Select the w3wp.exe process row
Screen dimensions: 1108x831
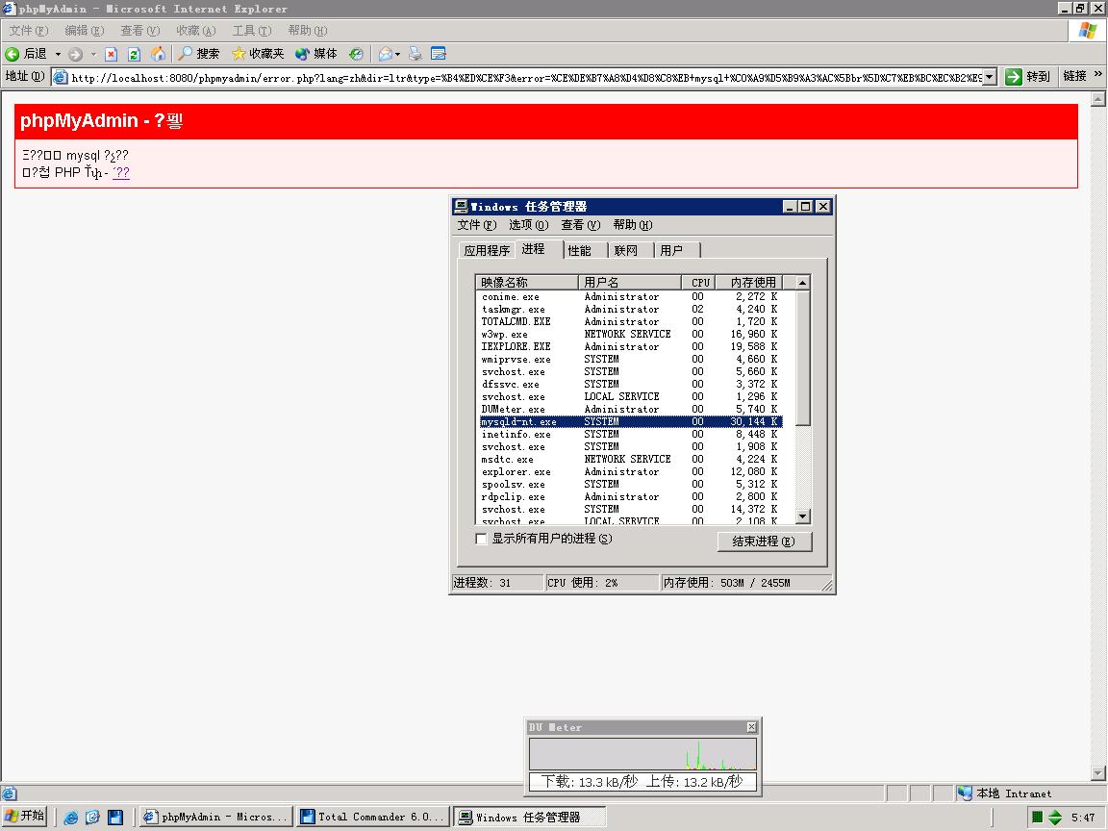click(x=630, y=335)
